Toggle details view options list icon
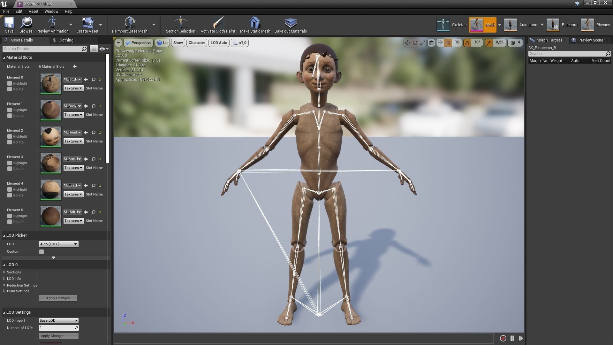Viewport: 613px width, 345px height. coord(94,49)
